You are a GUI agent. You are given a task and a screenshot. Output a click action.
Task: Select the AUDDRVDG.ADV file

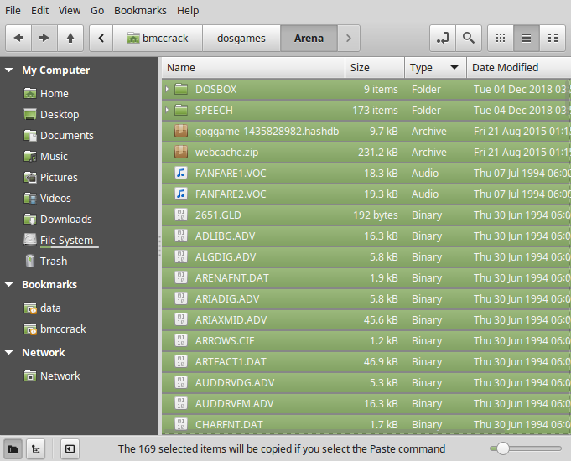pyautogui.click(x=366, y=383)
